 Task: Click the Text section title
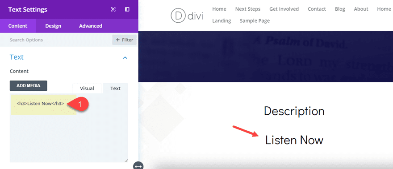click(x=17, y=57)
